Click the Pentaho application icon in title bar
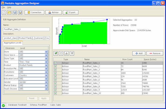The width and height of the screenshot is (166, 109). coord(3,3)
